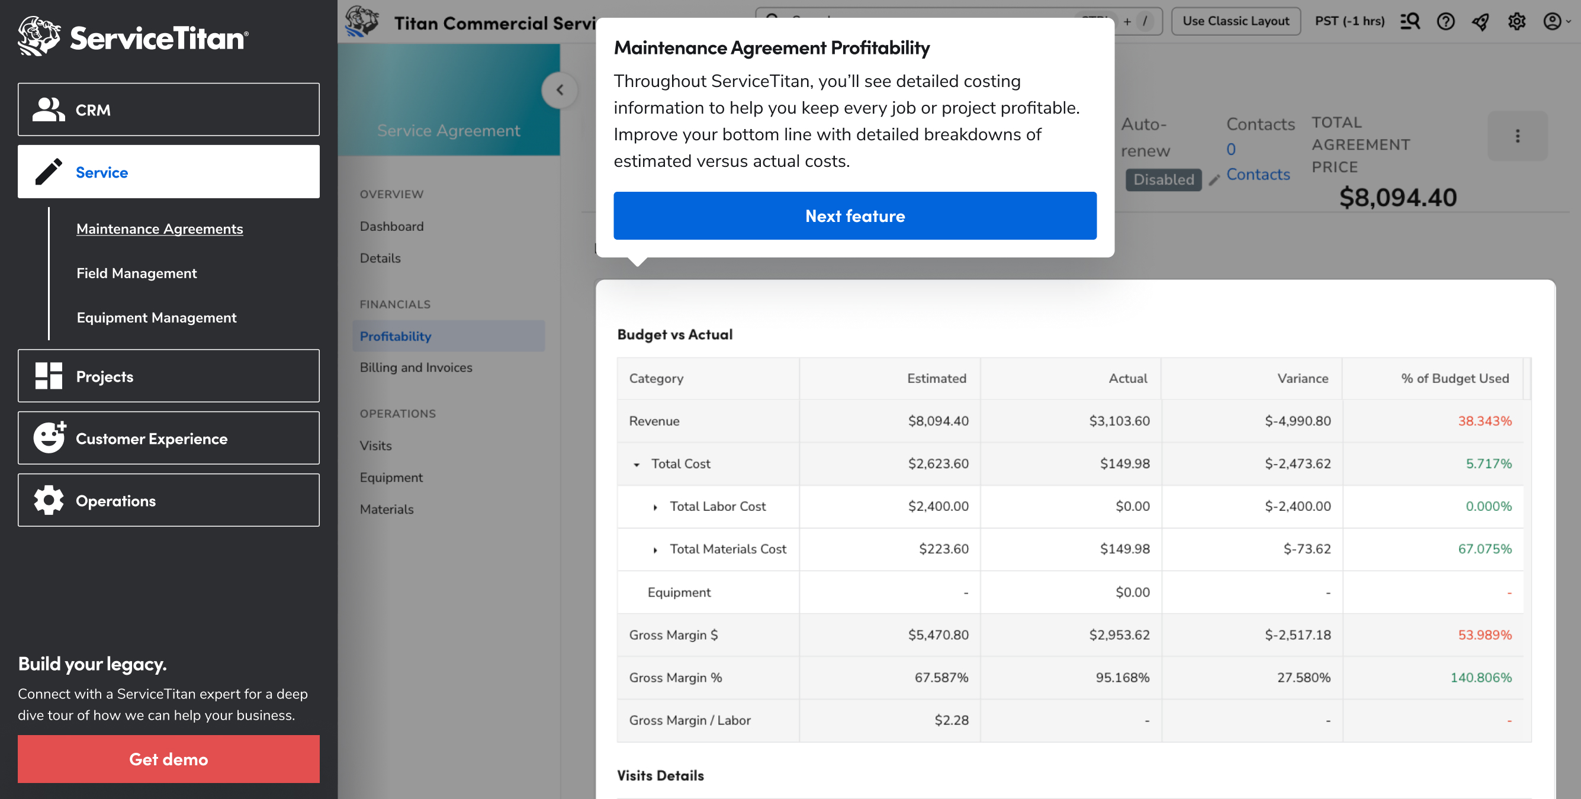Open settings gear in top bar
Viewport: 1581px width, 799px height.
click(1516, 21)
